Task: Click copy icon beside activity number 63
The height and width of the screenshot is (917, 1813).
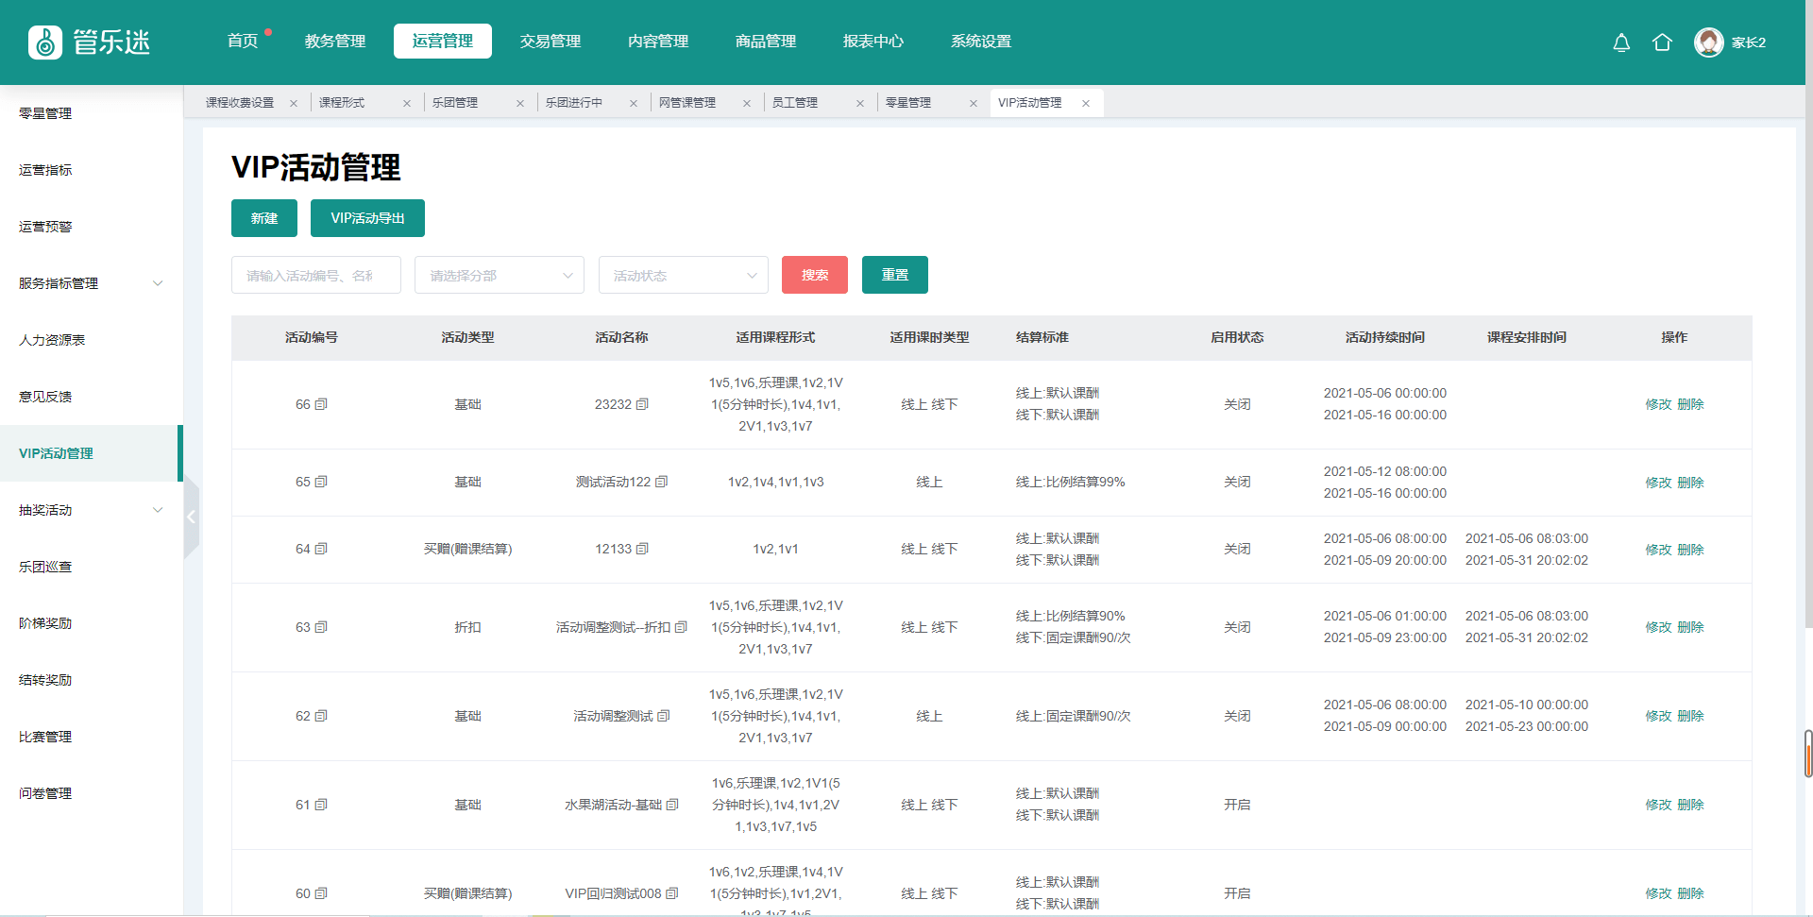Action: point(321,627)
